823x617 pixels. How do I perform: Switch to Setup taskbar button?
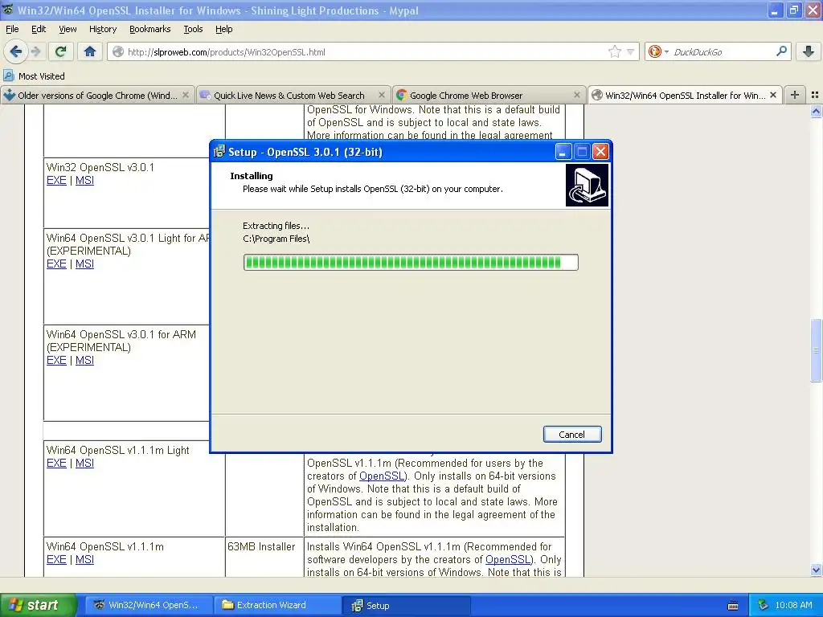(x=406, y=605)
